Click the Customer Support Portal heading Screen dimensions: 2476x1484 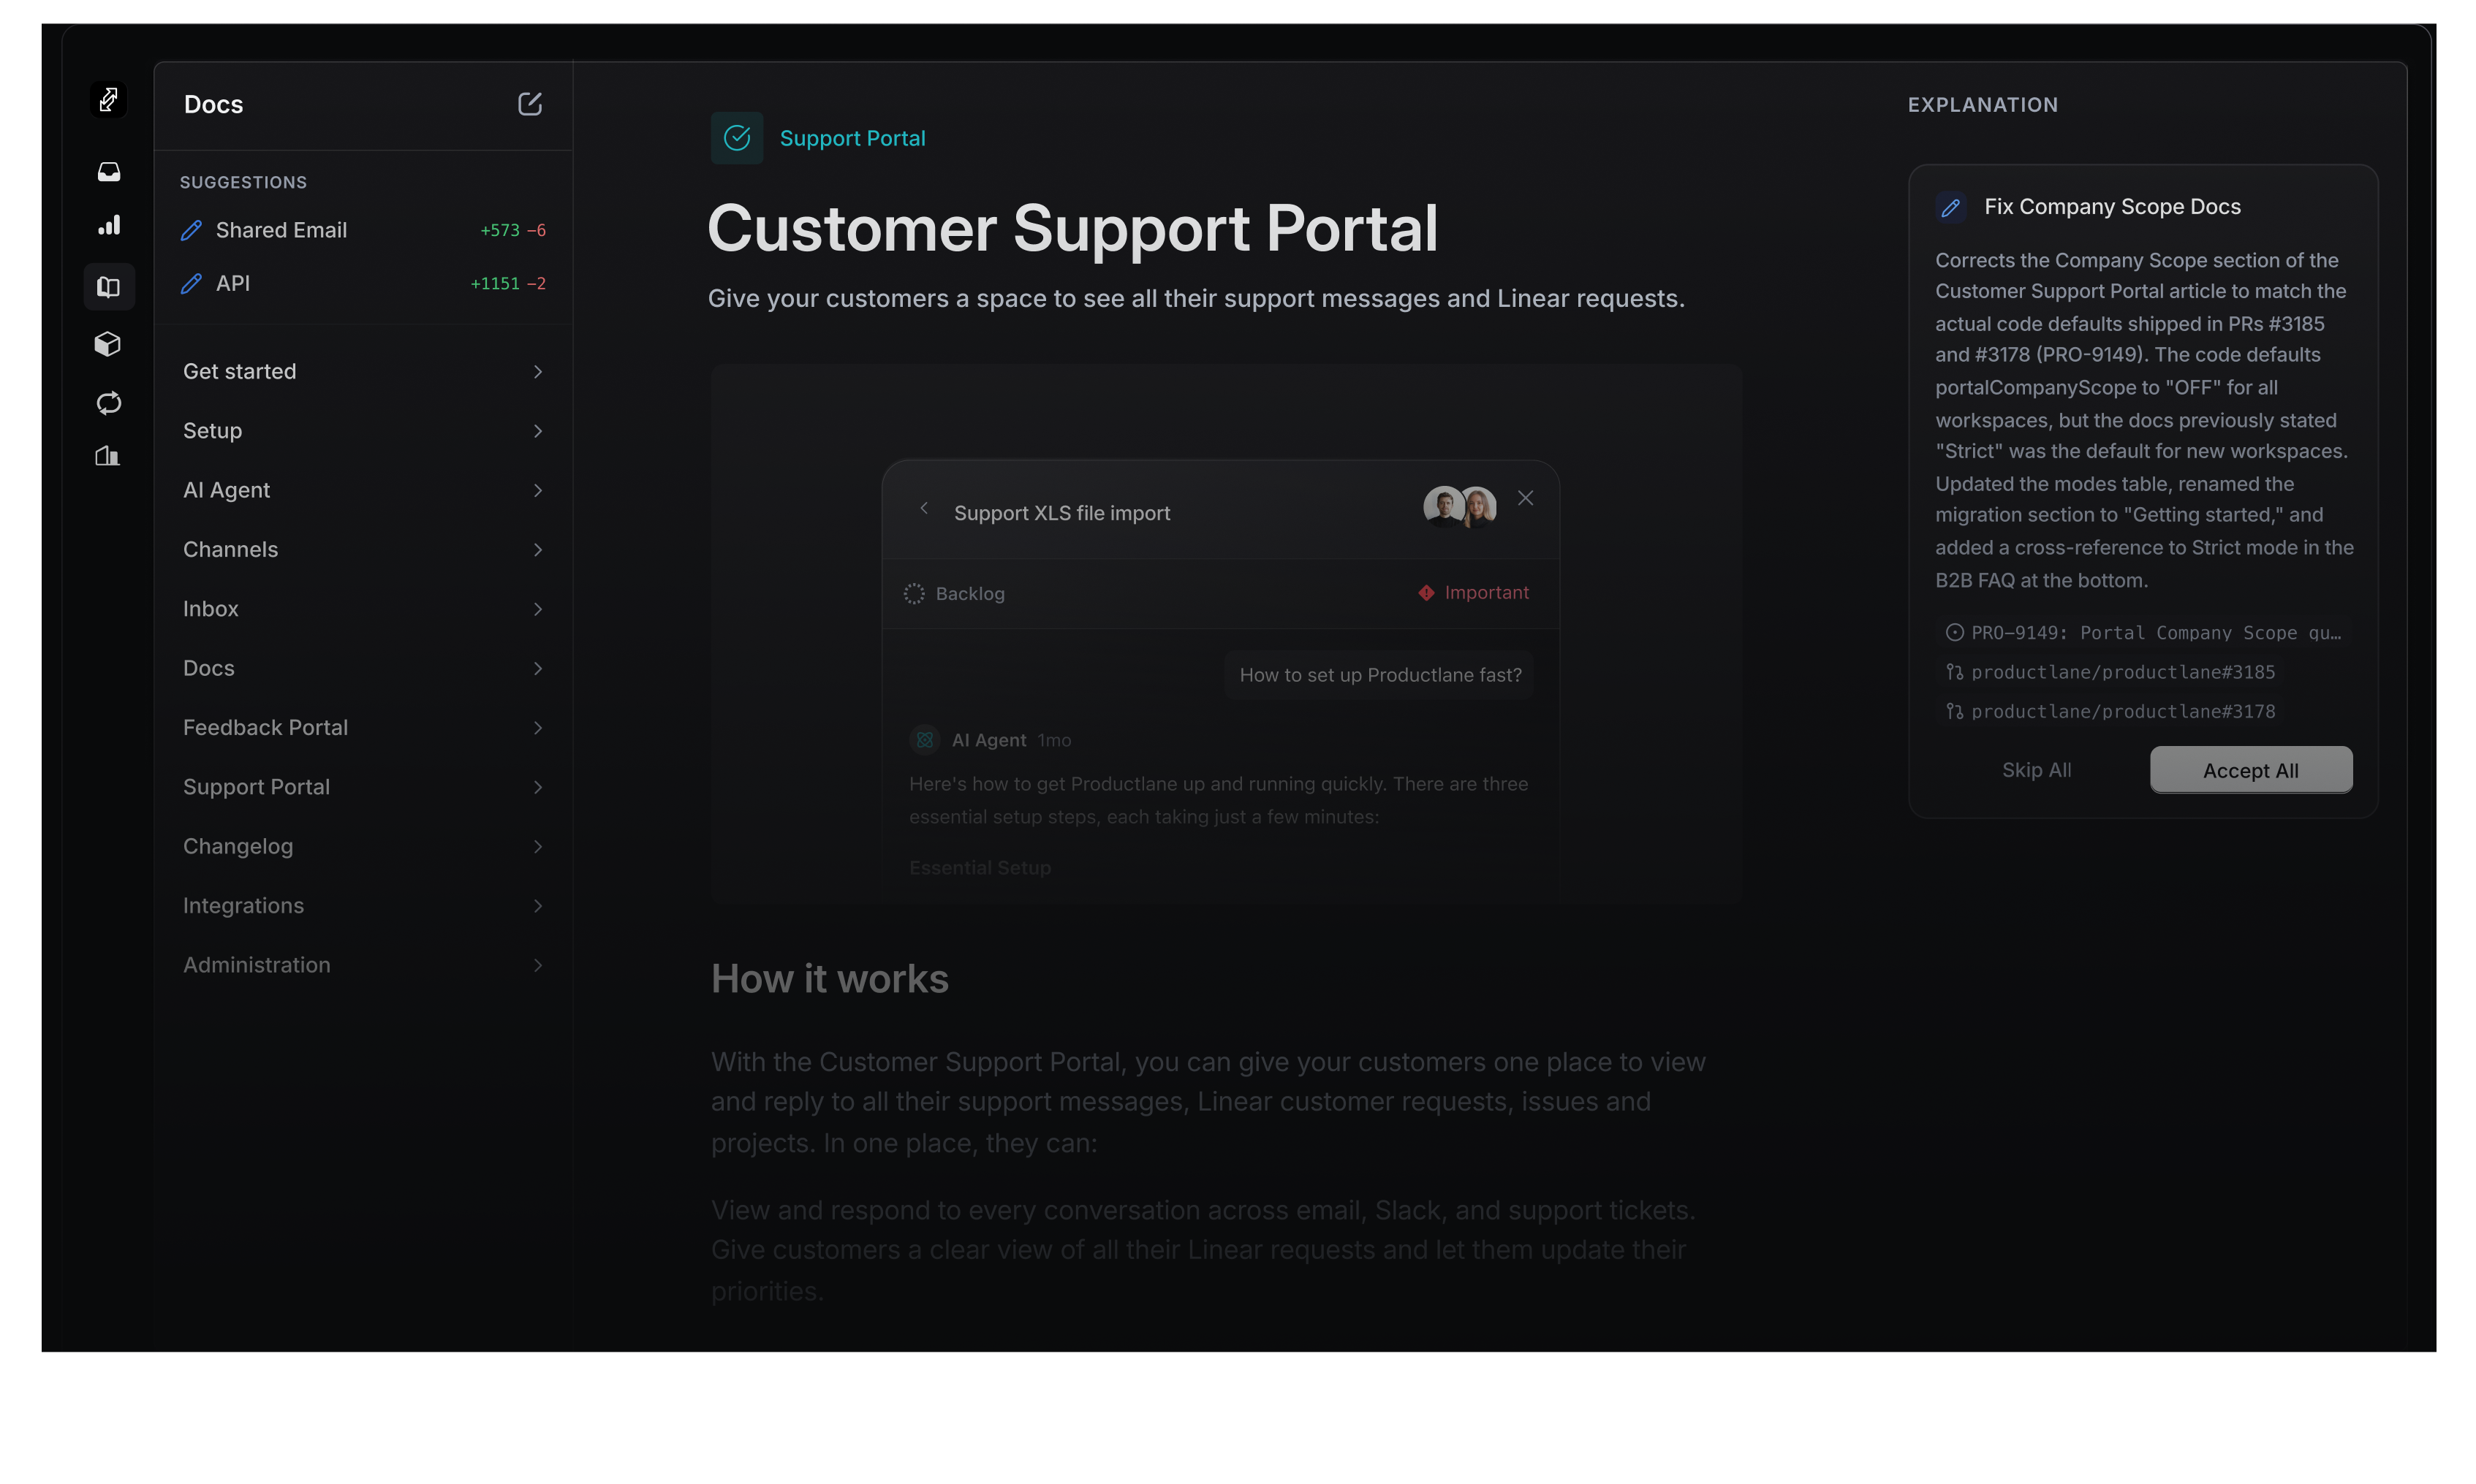pyautogui.click(x=1072, y=228)
